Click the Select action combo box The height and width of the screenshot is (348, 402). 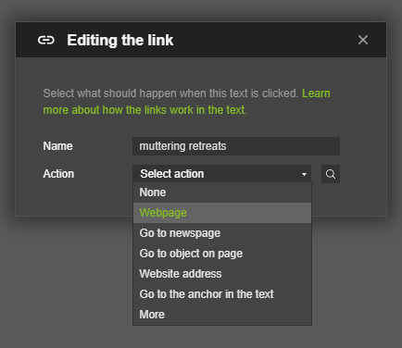pyautogui.click(x=221, y=174)
